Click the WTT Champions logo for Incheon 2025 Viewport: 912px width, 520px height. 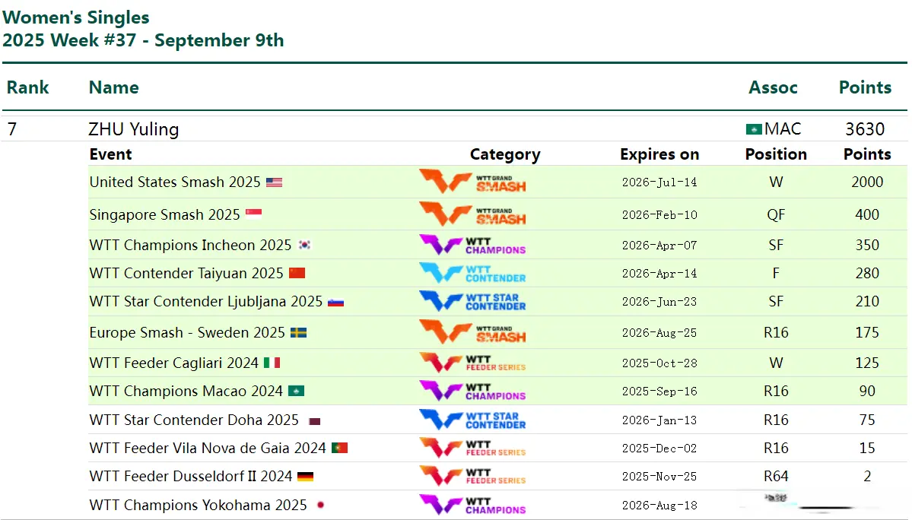472,245
